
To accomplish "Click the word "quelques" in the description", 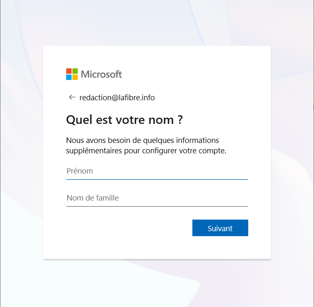I will (x=153, y=140).
